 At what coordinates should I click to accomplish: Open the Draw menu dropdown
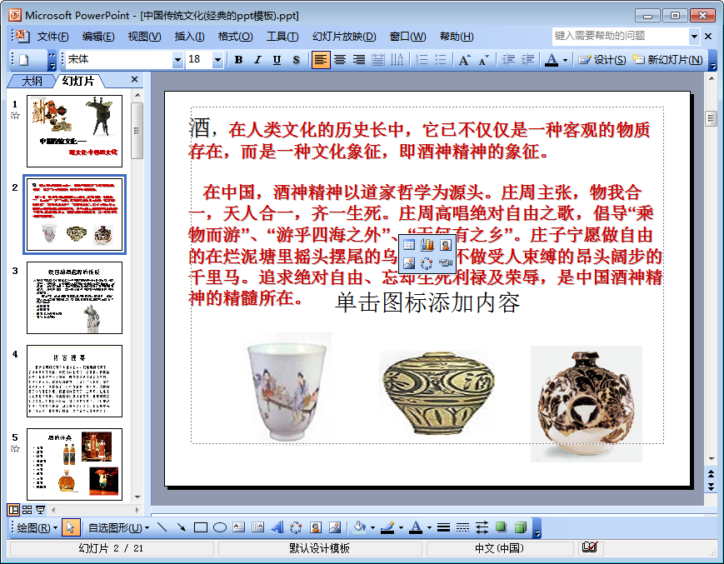[x=37, y=527]
